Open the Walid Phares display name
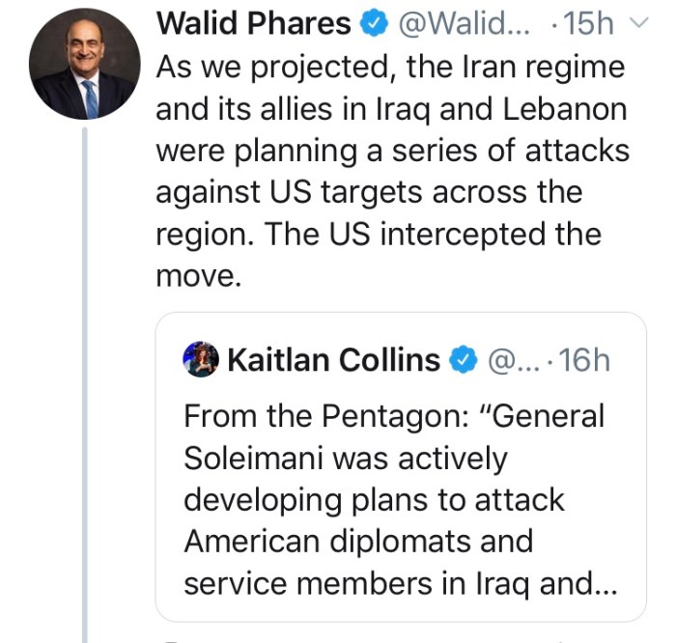The image size is (676, 643). coord(253,23)
